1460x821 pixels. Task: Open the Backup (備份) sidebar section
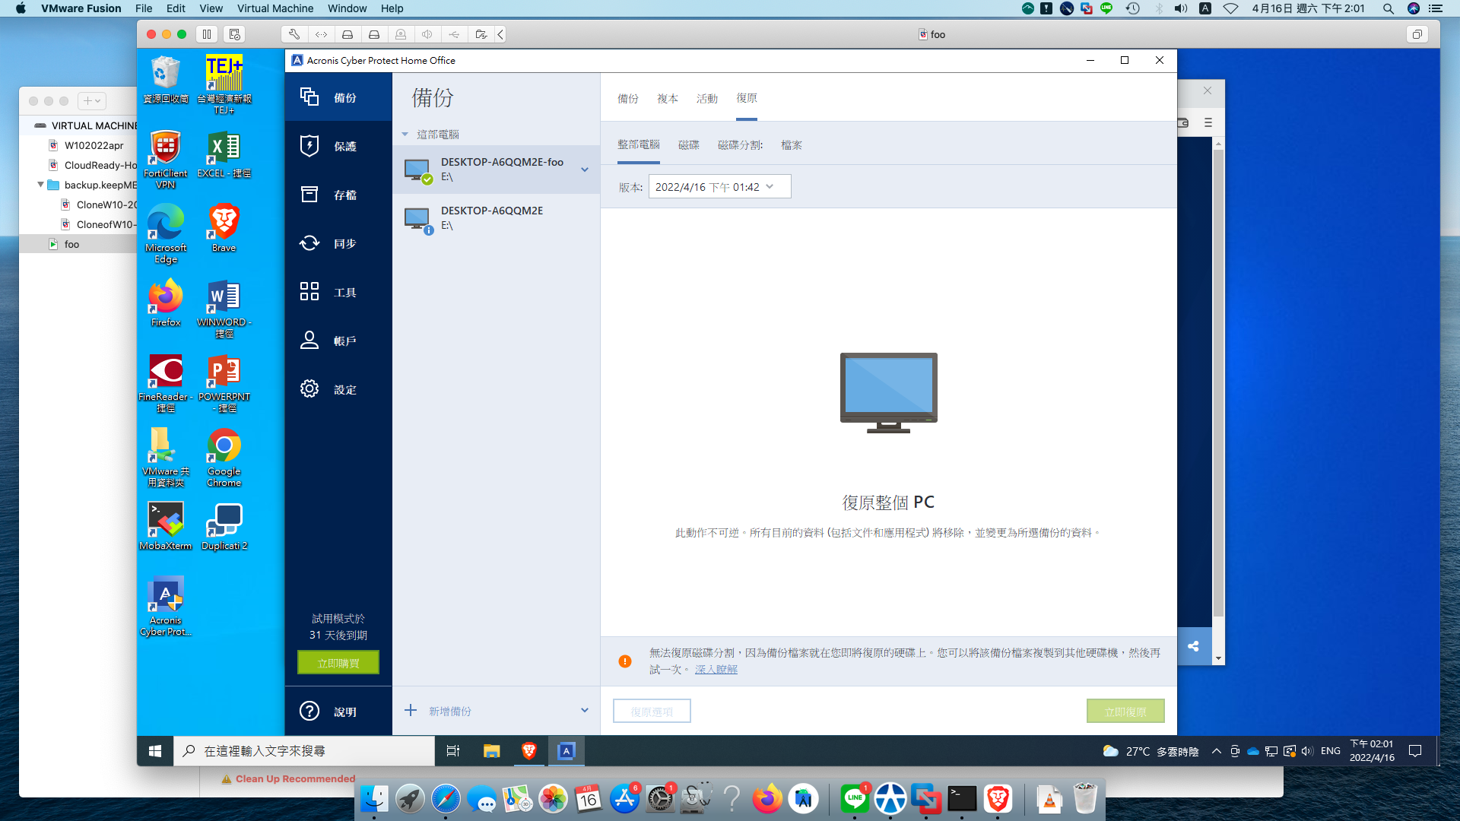click(x=338, y=97)
